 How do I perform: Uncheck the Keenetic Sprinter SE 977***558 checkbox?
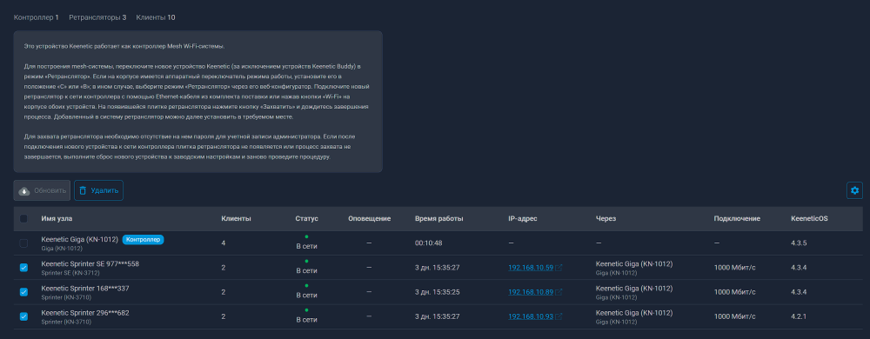pos(23,268)
